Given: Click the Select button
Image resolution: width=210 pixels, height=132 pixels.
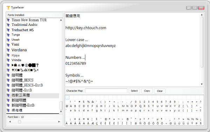Looking at the screenshot, I should 134,91.
